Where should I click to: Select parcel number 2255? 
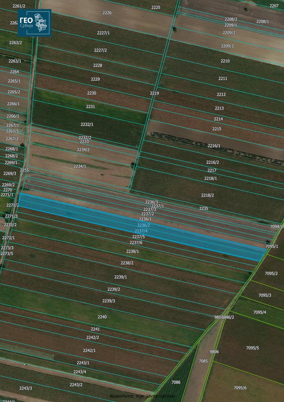click(25, 170)
